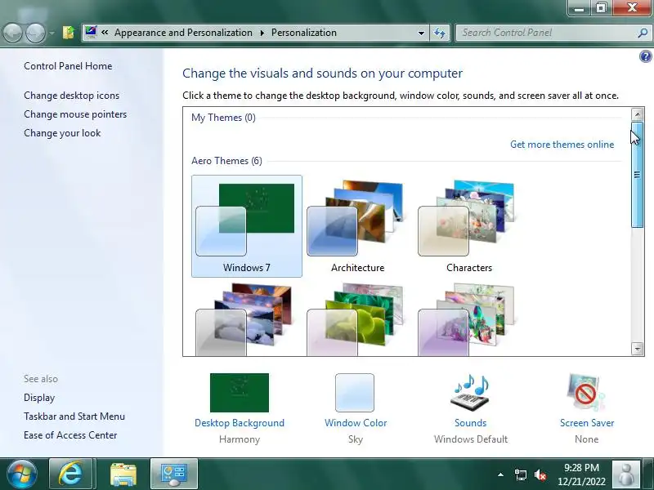The height and width of the screenshot is (490, 654).
Task: Open Desktop Background settings icon
Action: coord(240,393)
